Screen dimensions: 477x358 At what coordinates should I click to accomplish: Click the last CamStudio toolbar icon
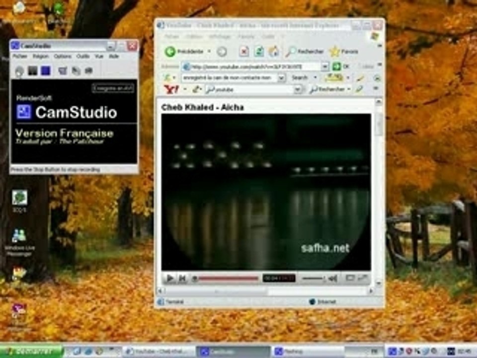[x=88, y=71]
